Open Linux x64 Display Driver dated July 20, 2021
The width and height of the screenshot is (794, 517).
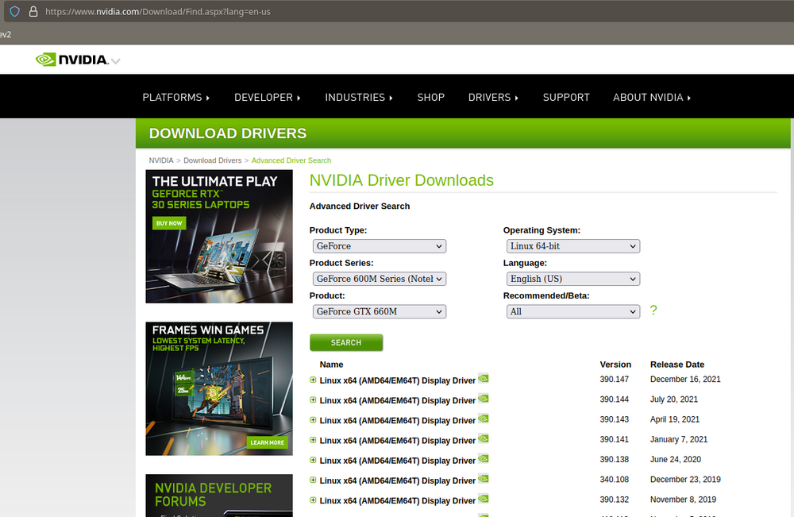pyautogui.click(x=398, y=400)
